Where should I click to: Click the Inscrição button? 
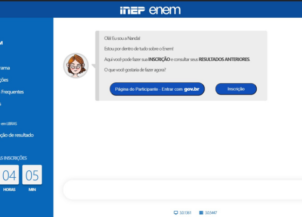[236, 89]
